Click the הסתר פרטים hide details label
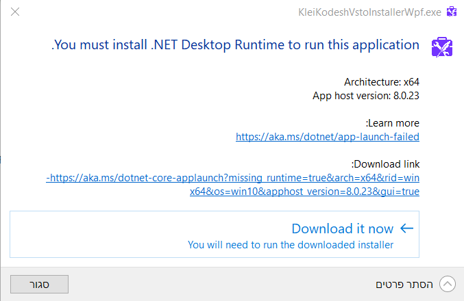Screen dimensions: 464x301 pyautogui.click(x=404, y=283)
